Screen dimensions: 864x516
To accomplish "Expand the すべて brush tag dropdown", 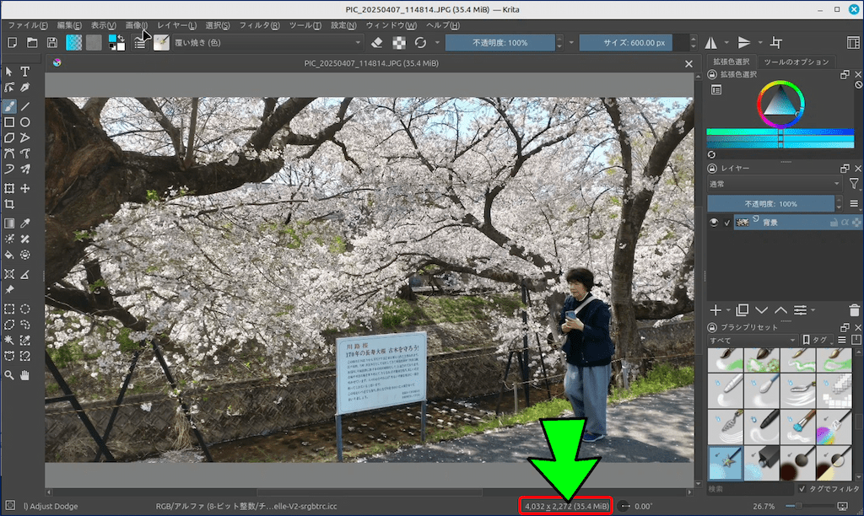I will tap(752, 340).
